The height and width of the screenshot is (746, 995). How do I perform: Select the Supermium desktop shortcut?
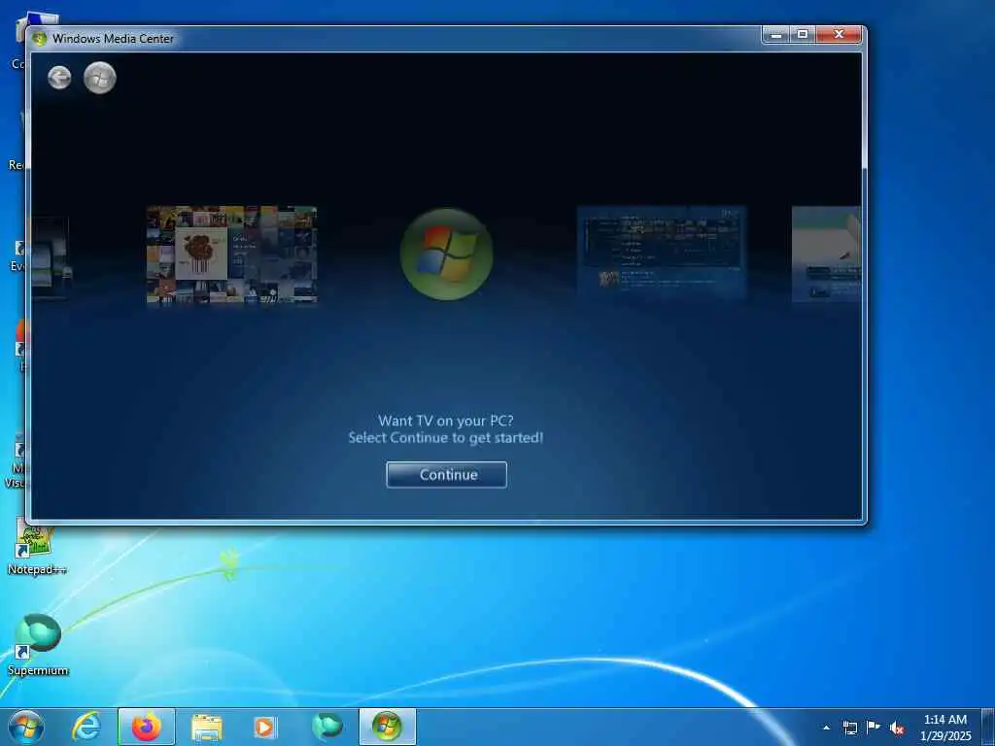point(38,644)
